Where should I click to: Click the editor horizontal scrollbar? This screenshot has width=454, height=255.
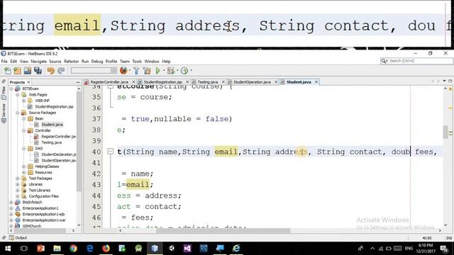tap(223, 230)
